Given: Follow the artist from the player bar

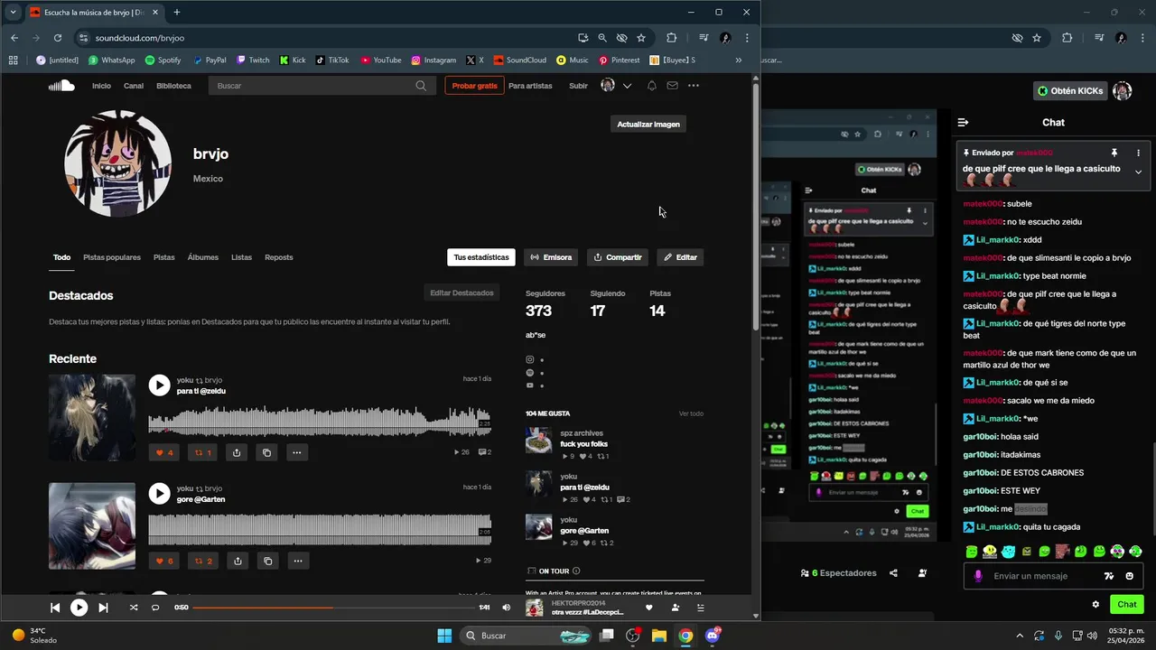Looking at the screenshot, I should [x=676, y=608].
